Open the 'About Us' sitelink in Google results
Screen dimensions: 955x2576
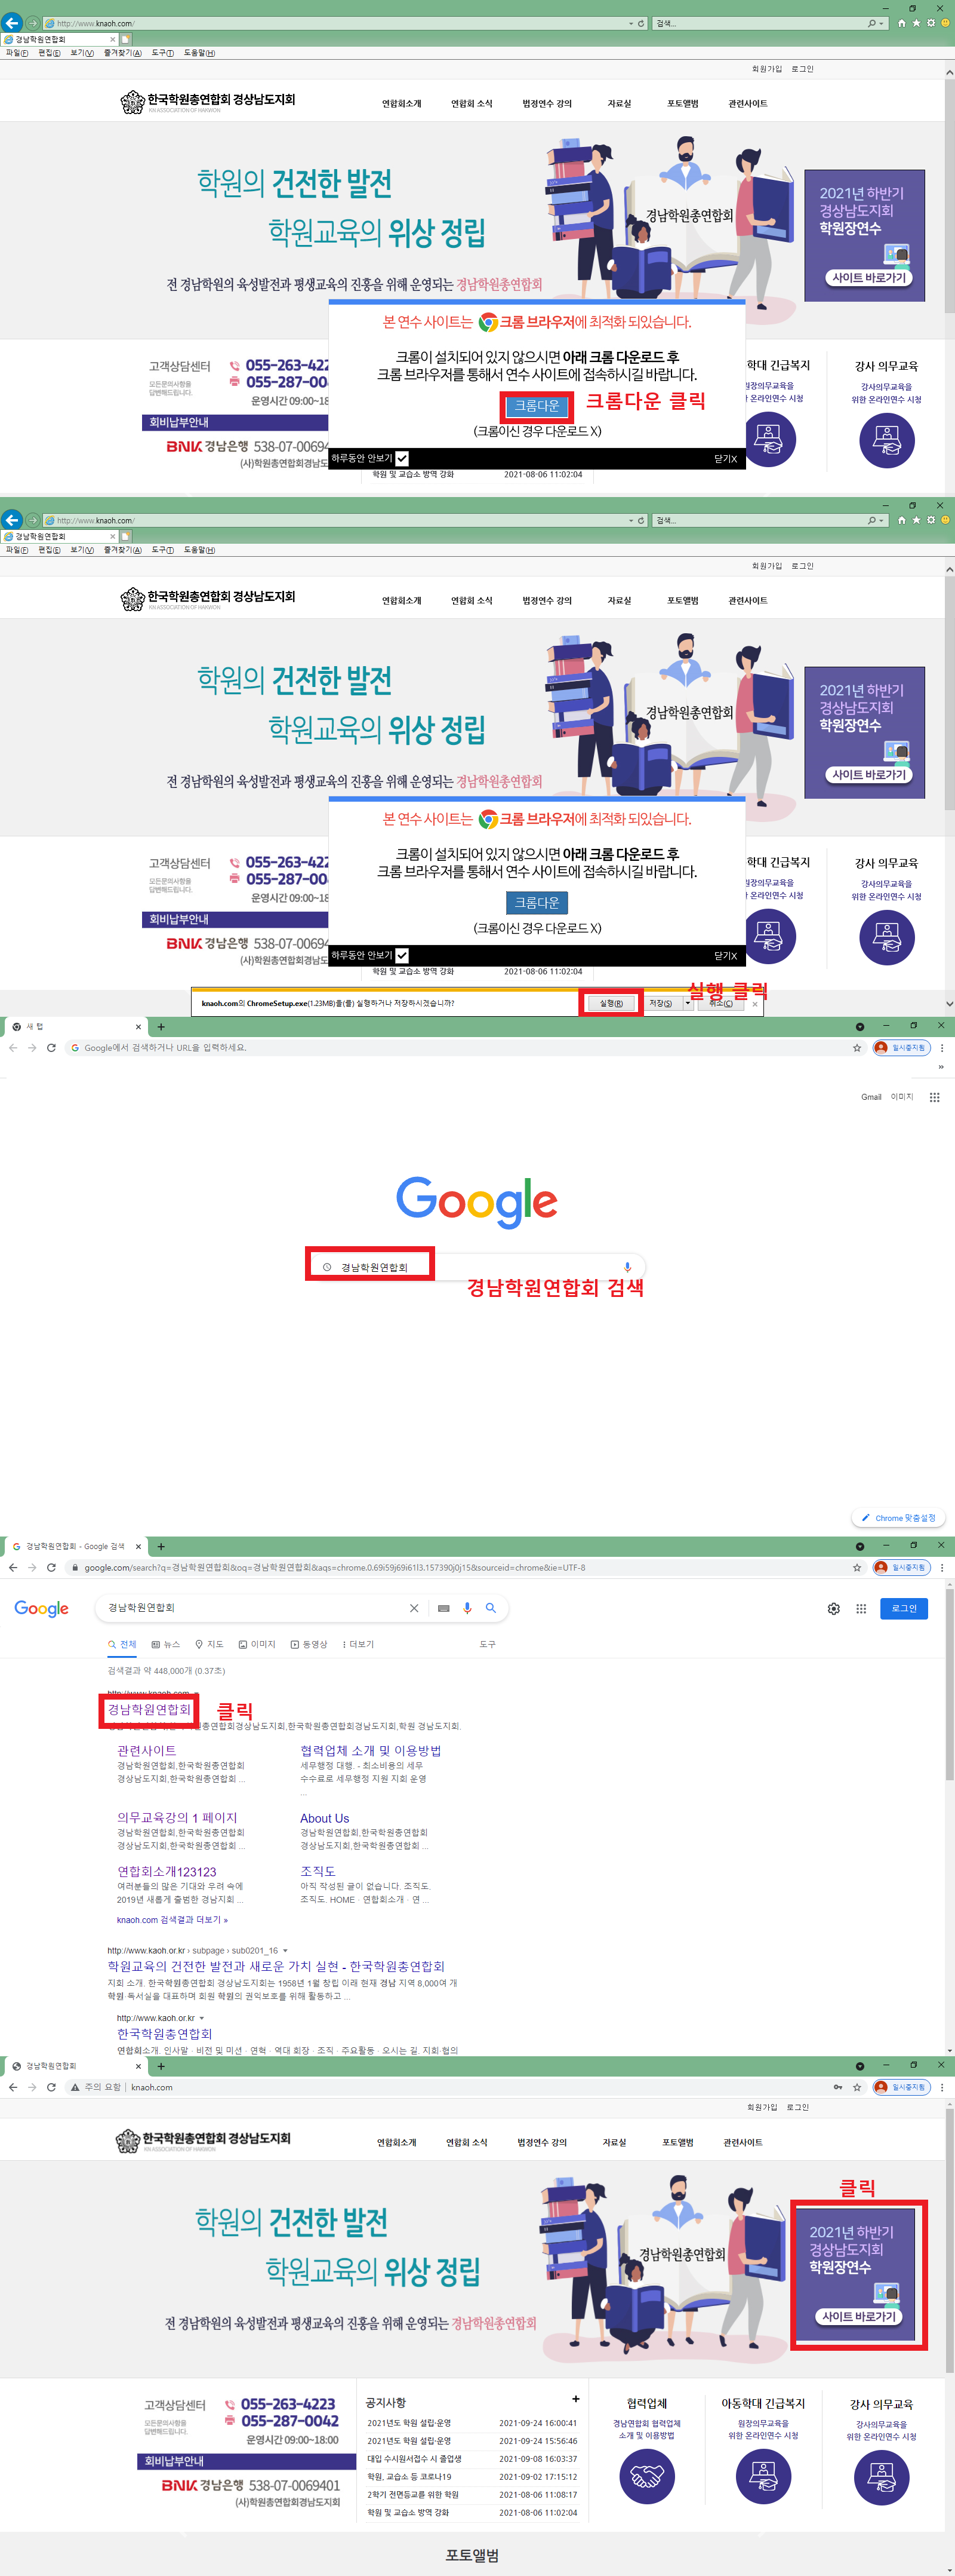click(325, 1818)
